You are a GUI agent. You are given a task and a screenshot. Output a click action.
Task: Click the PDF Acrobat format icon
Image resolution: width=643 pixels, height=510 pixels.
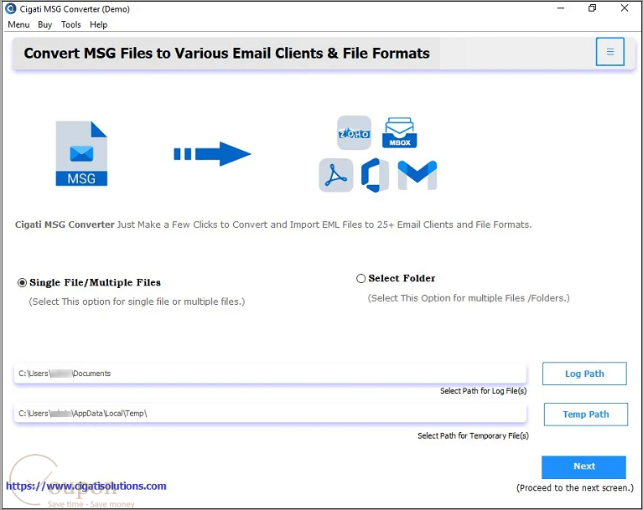336,175
